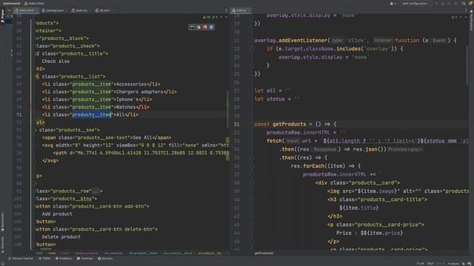
Task: Switch to the db.json tab
Action: pos(104,10)
